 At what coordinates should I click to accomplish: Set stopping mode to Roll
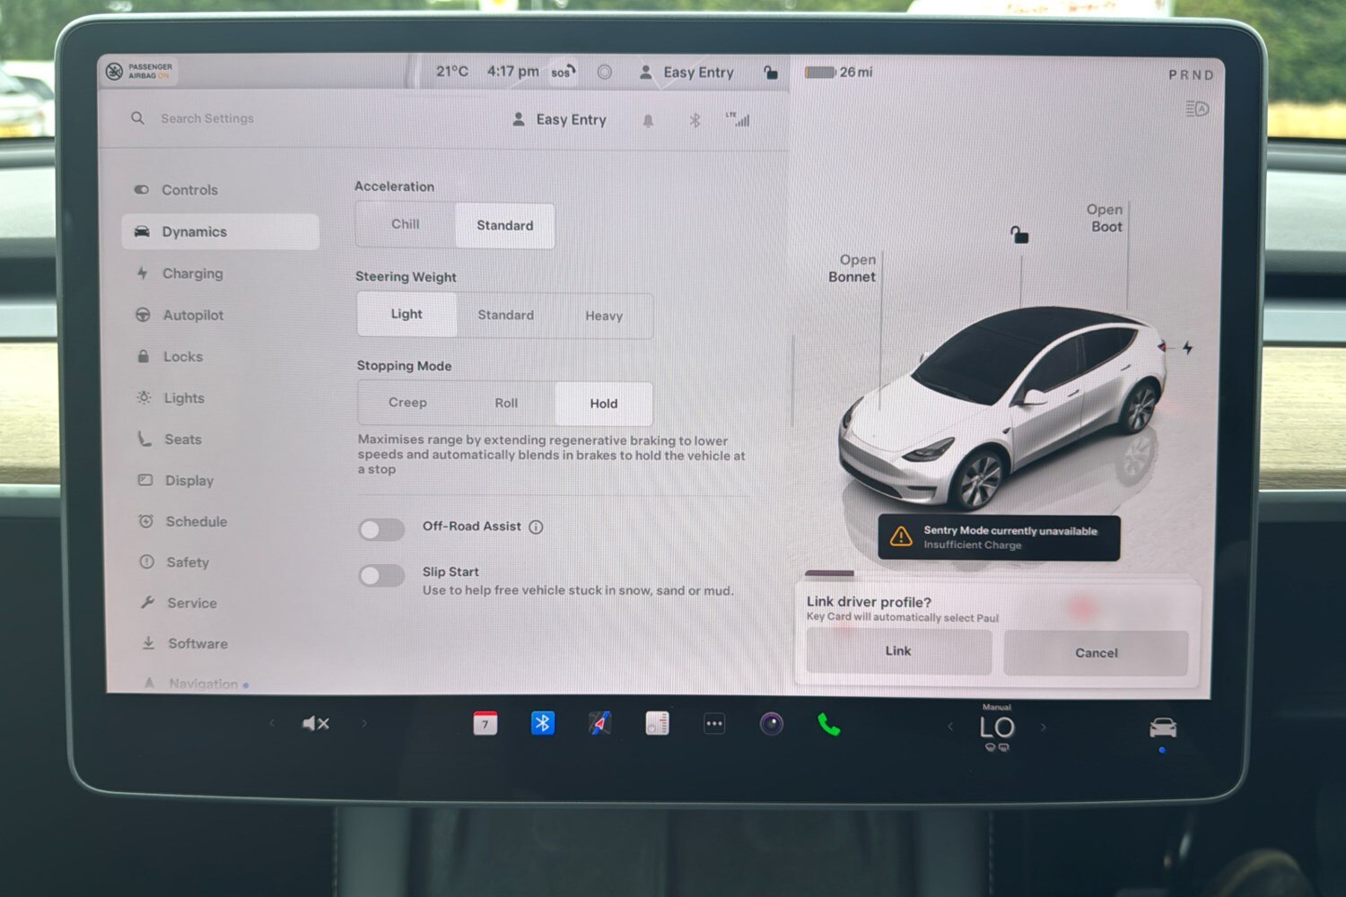pyautogui.click(x=506, y=403)
